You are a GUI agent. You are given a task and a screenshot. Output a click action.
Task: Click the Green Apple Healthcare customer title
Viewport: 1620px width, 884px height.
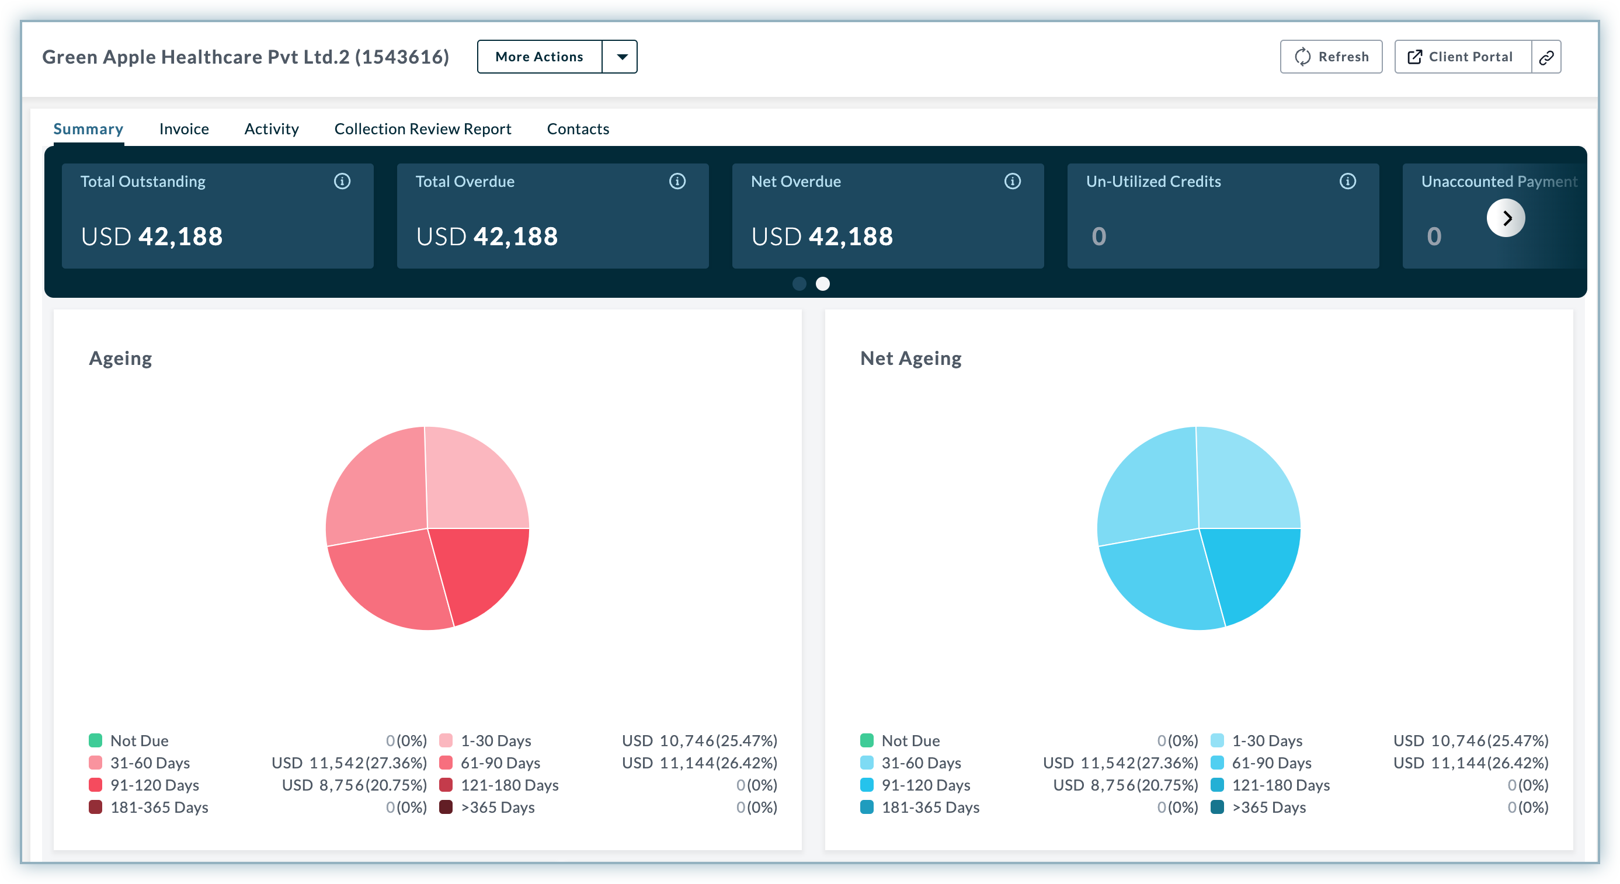click(245, 57)
